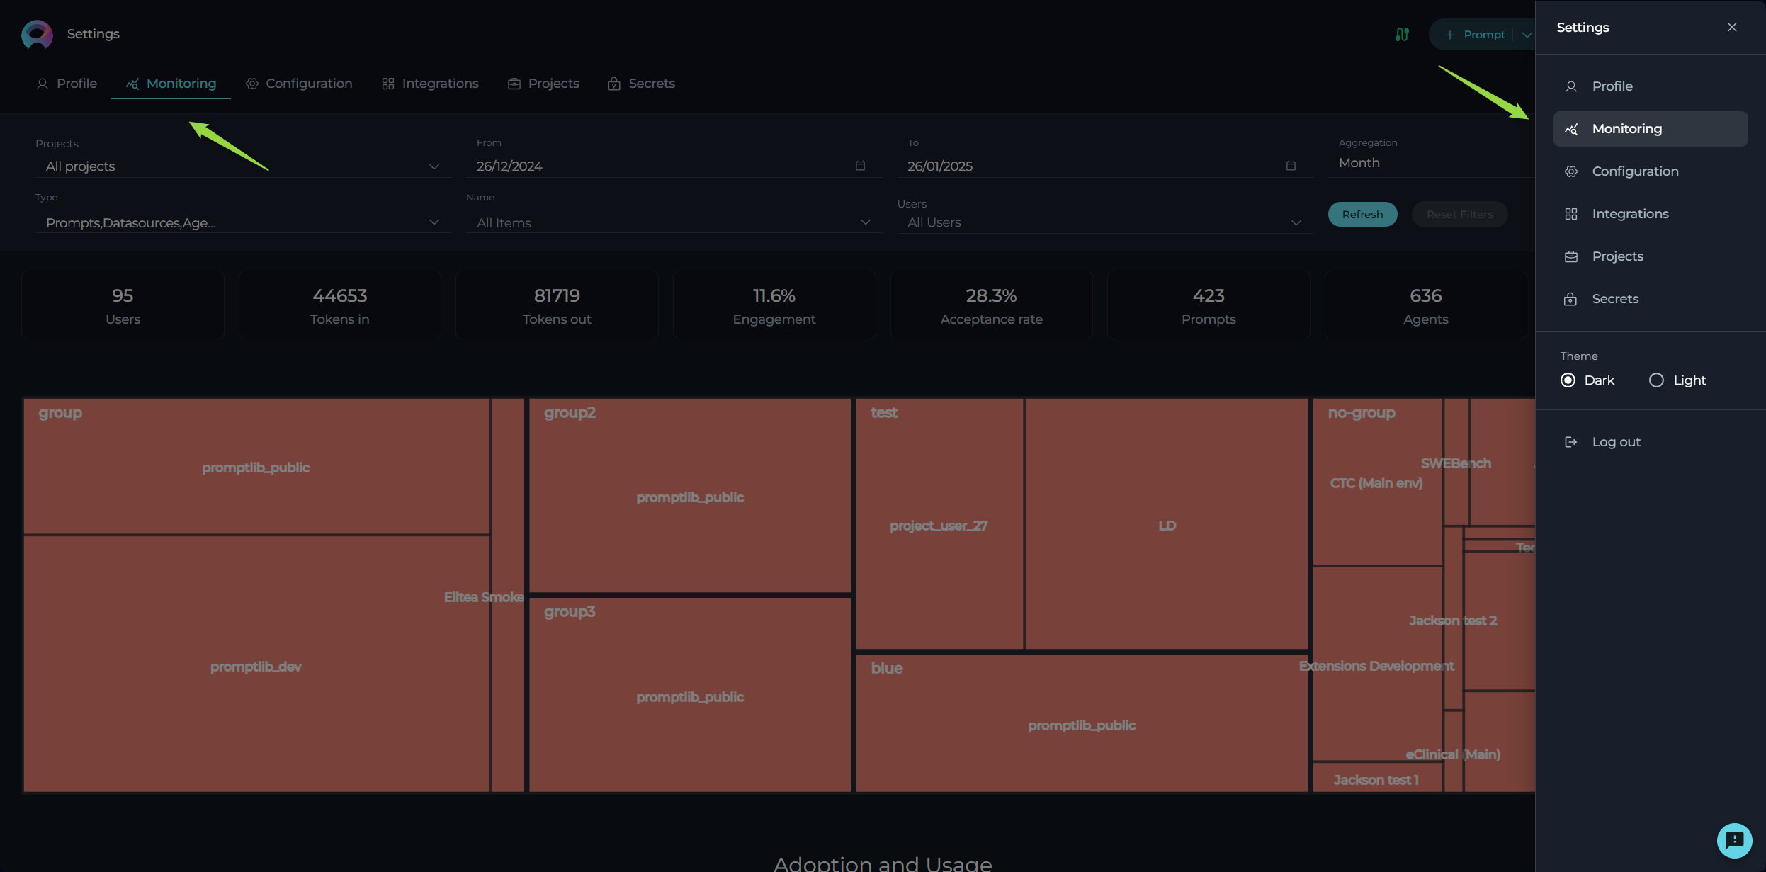Expand the All projects dropdown
This screenshot has width=1766, height=872.
click(x=243, y=166)
